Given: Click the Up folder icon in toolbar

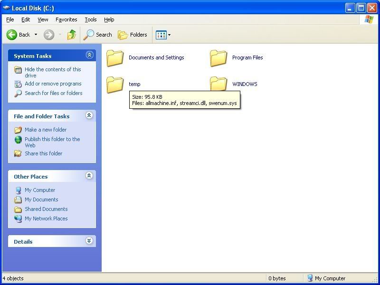Looking at the screenshot, I should click(72, 35).
